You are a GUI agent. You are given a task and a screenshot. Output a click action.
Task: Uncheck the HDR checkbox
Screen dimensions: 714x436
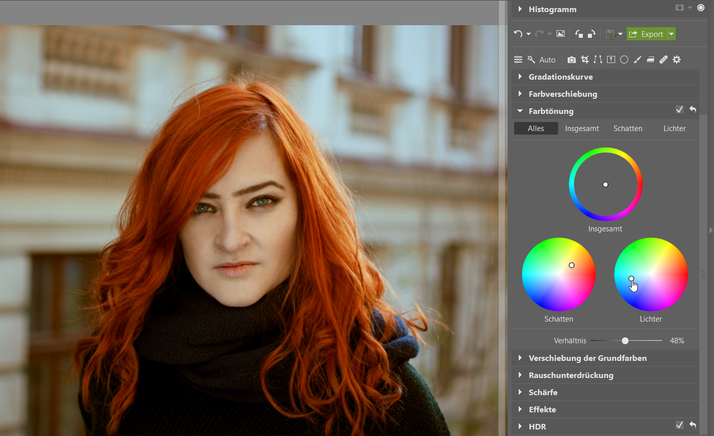tap(679, 425)
